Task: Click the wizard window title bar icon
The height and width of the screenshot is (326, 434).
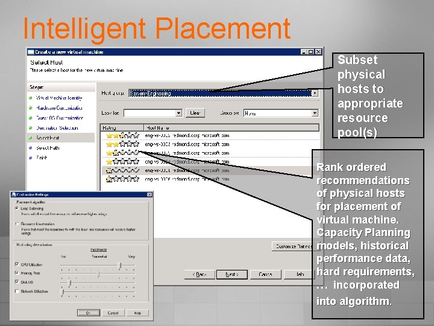Action: pyautogui.click(x=31, y=52)
